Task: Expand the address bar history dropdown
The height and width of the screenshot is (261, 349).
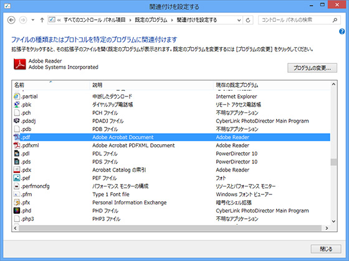Action: click(239, 20)
